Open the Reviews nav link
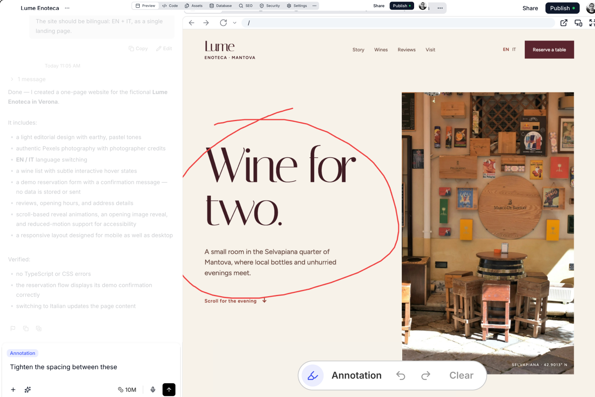 point(407,50)
